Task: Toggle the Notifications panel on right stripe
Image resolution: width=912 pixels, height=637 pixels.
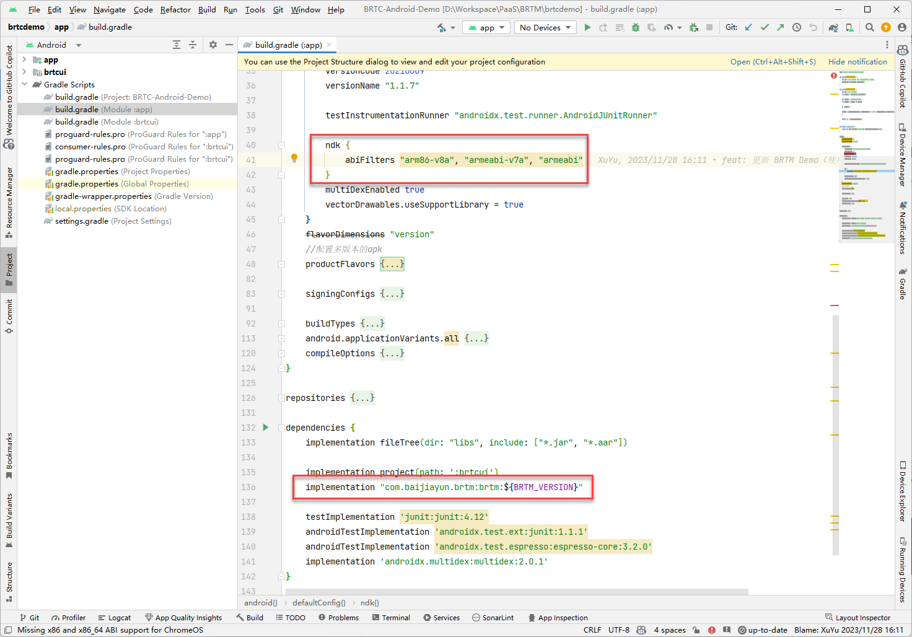Action: pos(903,227)
